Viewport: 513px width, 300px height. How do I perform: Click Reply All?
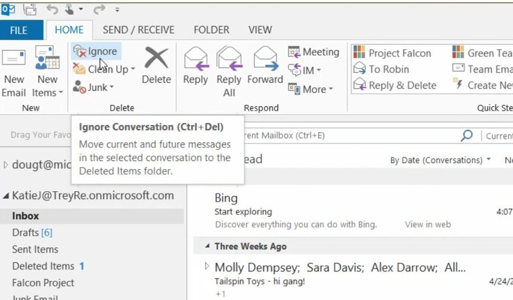click(x=229, y=72)
